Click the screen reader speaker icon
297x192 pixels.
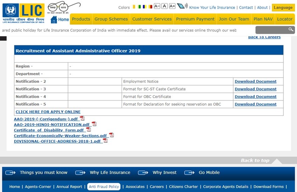182,6
